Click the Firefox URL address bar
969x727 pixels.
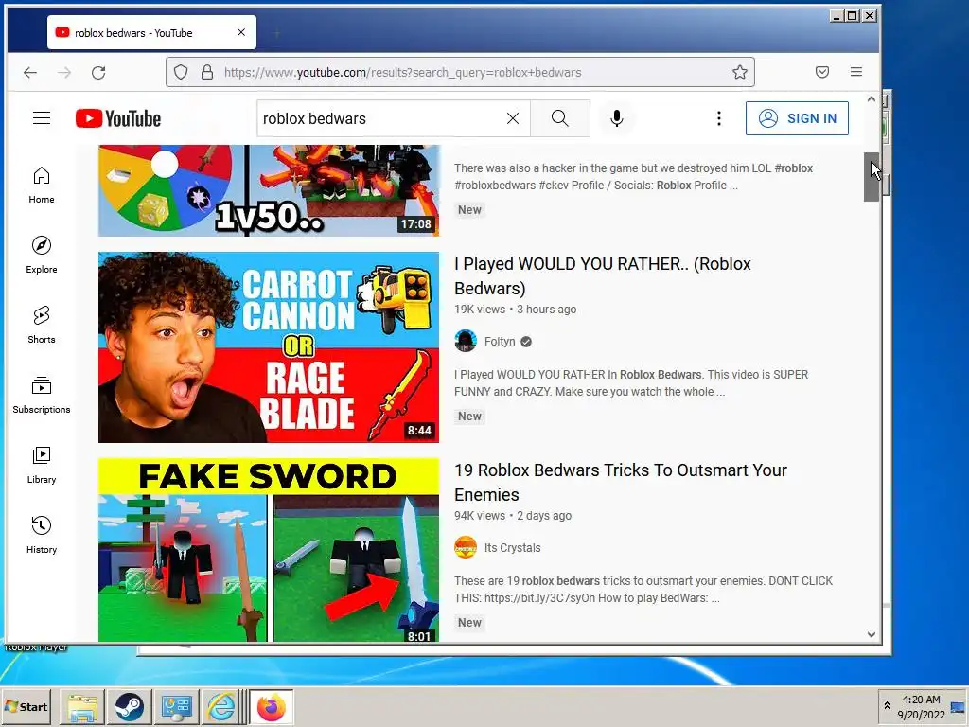[461, 72]
